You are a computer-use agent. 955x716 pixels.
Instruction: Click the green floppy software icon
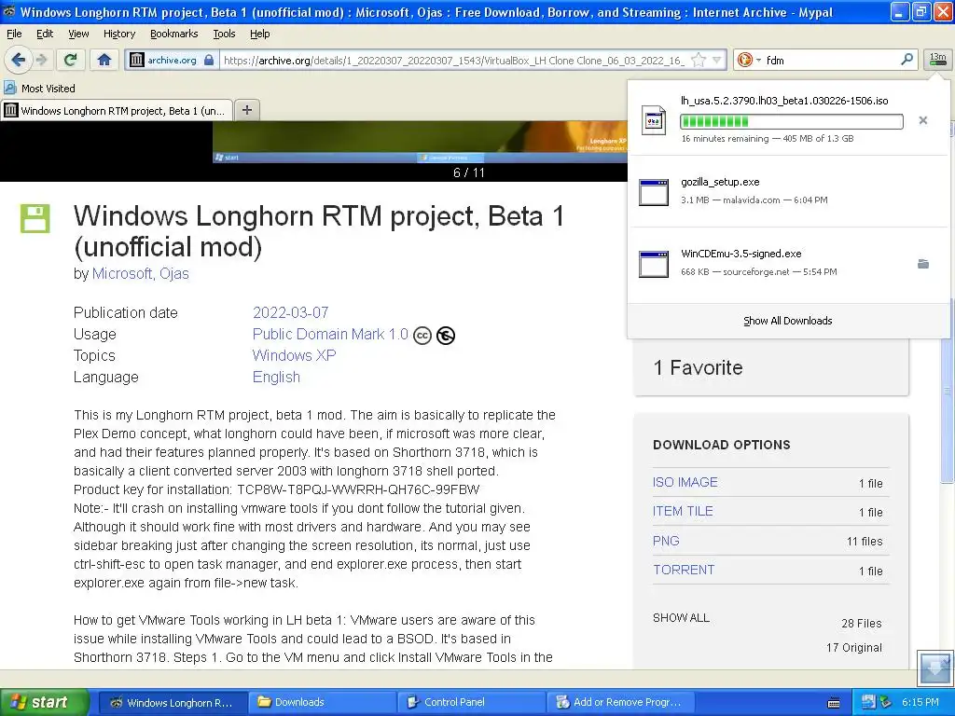tap(35, 218)
